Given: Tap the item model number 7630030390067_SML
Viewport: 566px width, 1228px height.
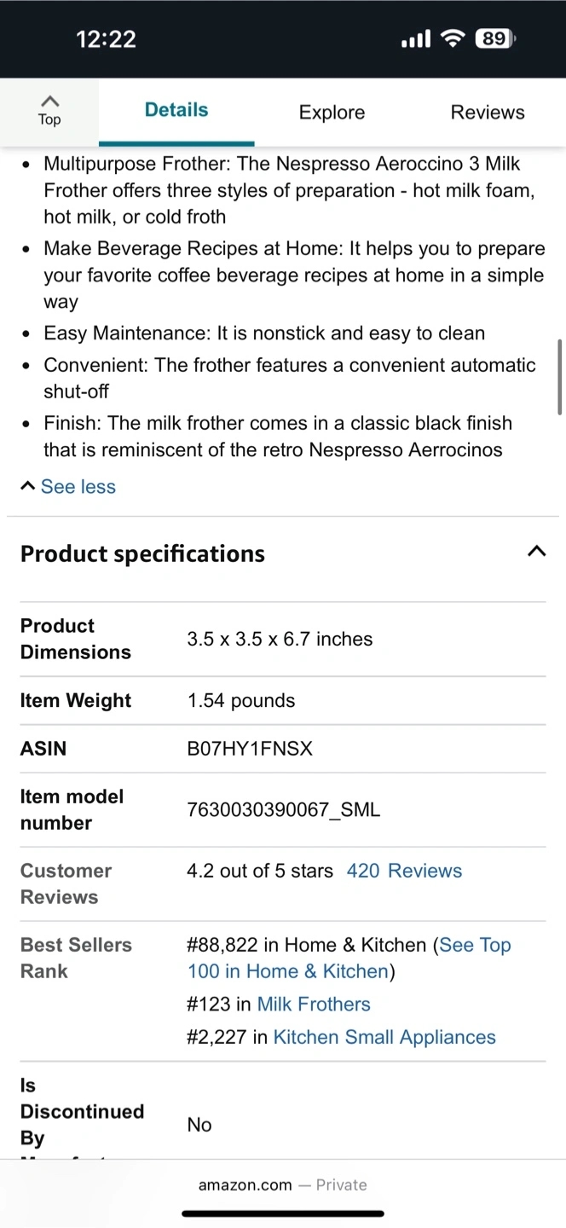Looking at the screenshot, I should point(283,810).
